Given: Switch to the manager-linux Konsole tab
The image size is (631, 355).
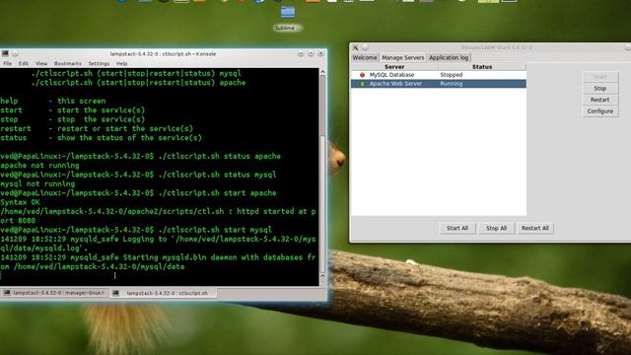Looking at the screenshot, I should [54, 293].
